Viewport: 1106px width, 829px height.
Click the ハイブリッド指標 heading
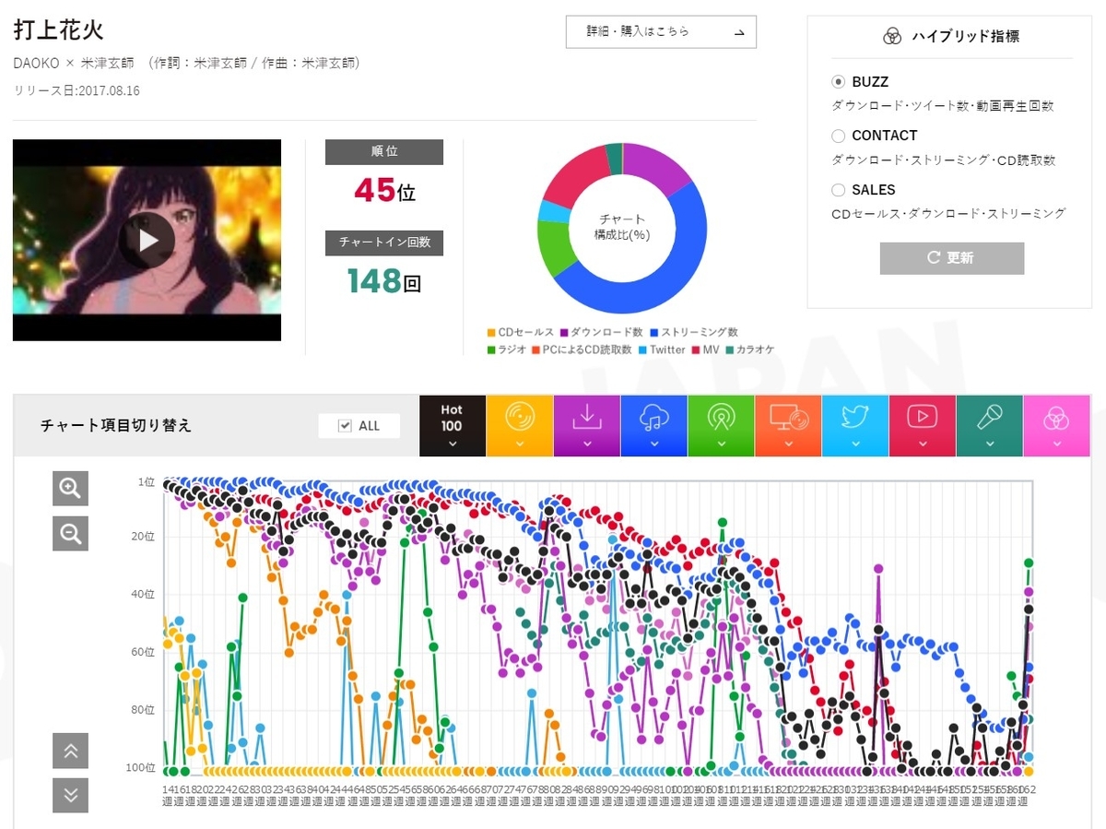click(965, 37)
